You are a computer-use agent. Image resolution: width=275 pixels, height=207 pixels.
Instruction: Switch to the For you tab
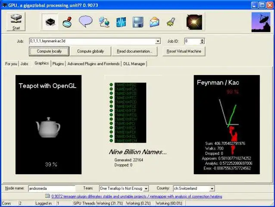click(11, 64)
